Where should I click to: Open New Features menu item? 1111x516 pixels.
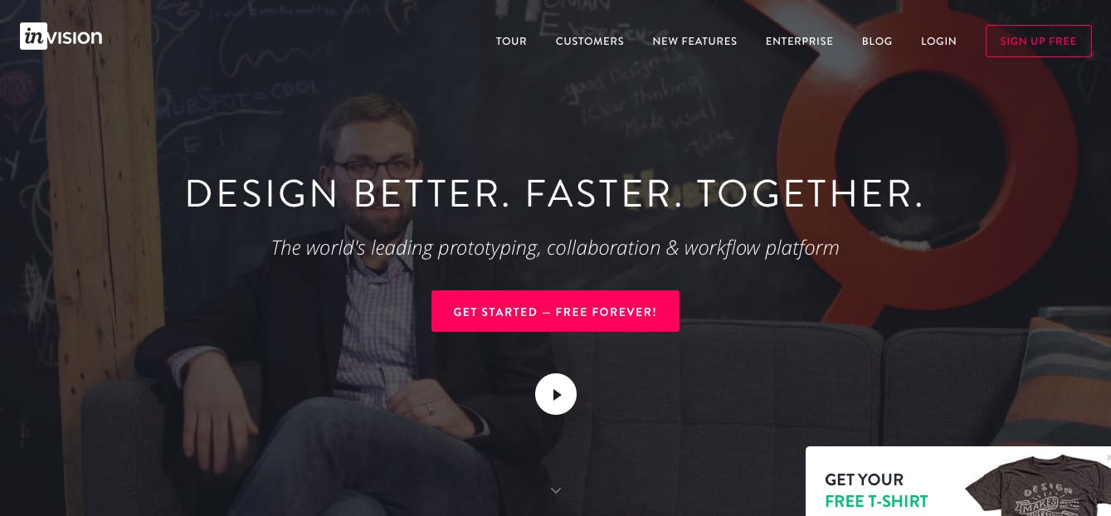(694, 41)
